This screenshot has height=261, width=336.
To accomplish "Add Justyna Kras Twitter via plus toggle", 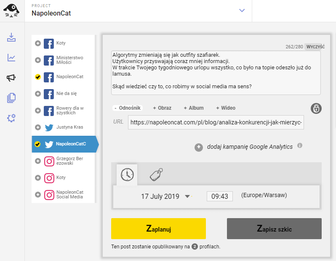I will [38, 127].
